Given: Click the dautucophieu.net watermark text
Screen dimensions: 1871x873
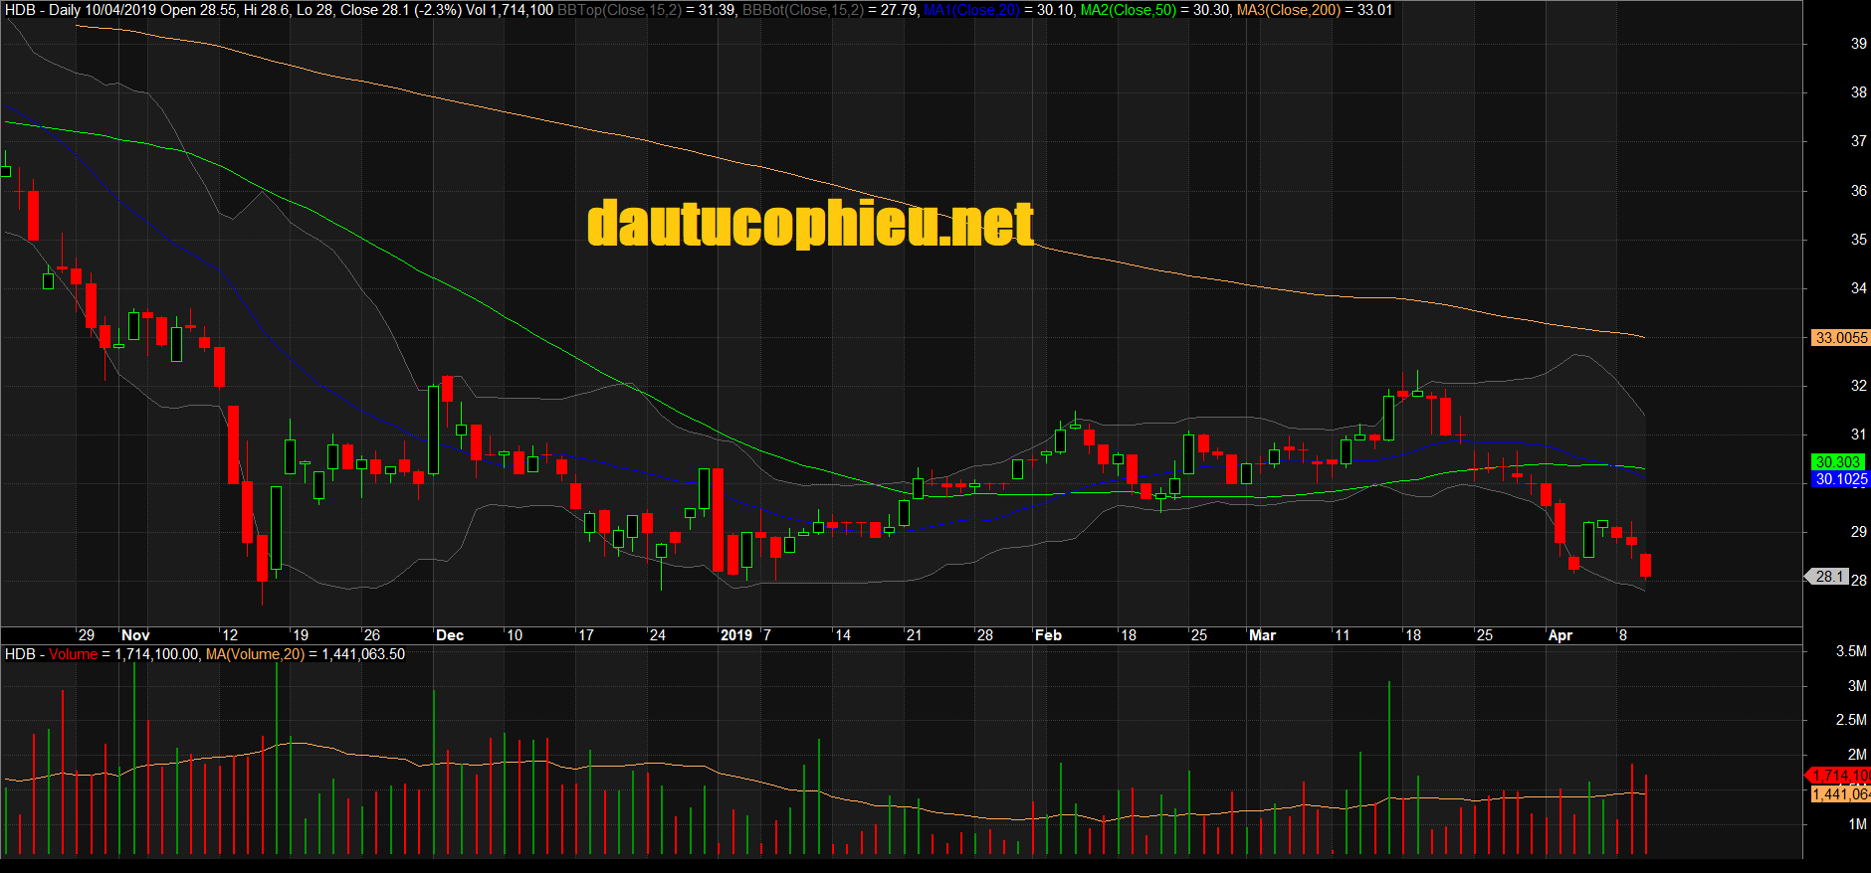Looking at the screenshot, I should pos(810,224).
